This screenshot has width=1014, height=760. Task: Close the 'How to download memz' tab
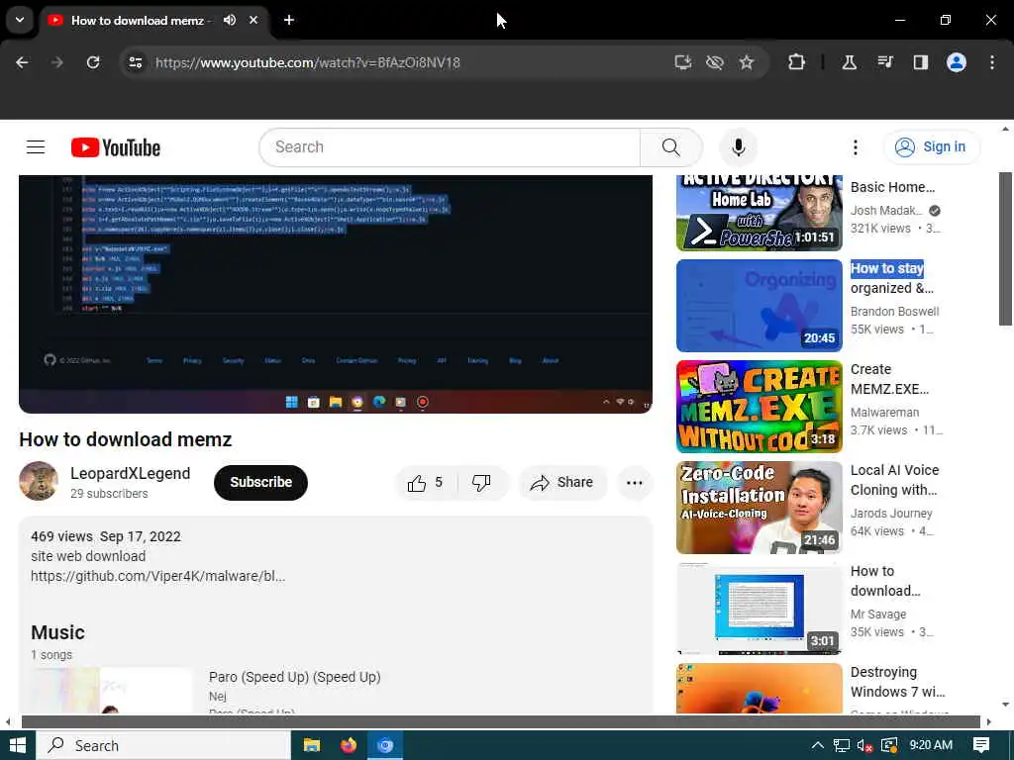(x=253, y=20)
